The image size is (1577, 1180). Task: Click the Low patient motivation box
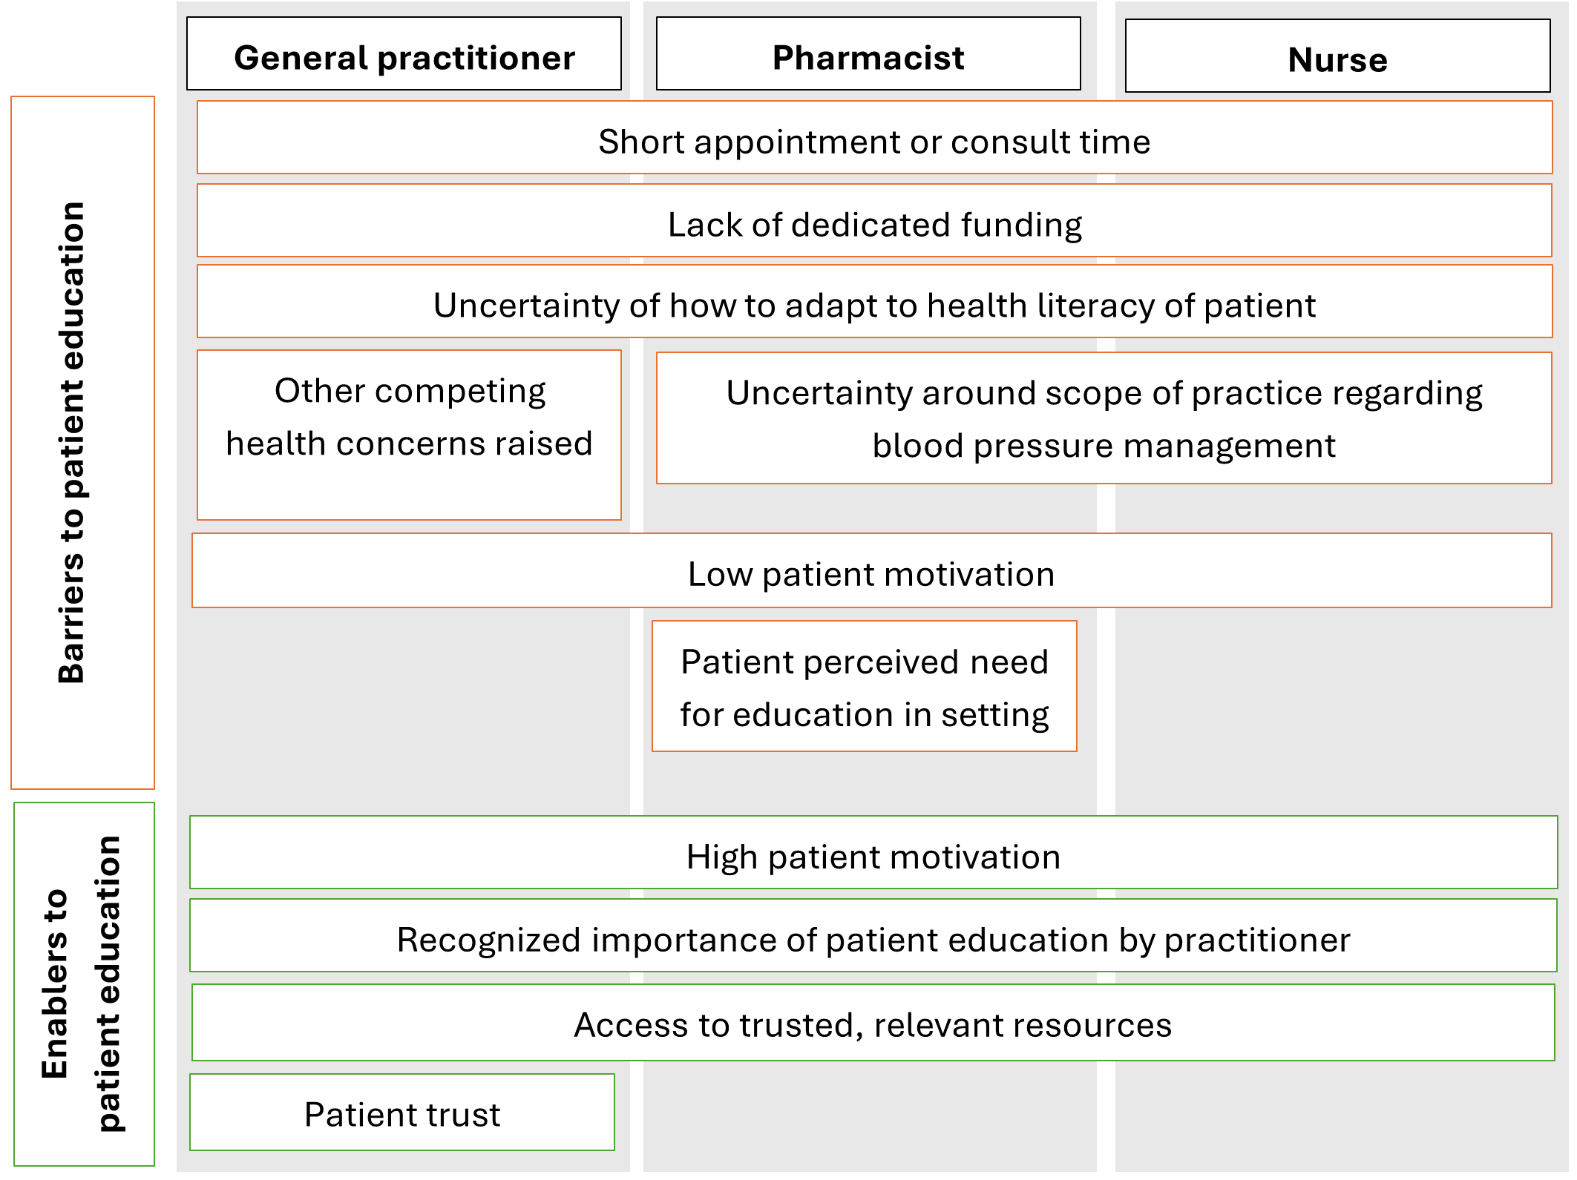pyautogui.click(x=871, y=570)
